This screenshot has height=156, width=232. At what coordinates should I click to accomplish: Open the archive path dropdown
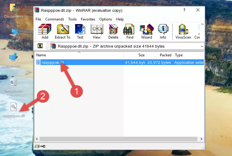202,46
